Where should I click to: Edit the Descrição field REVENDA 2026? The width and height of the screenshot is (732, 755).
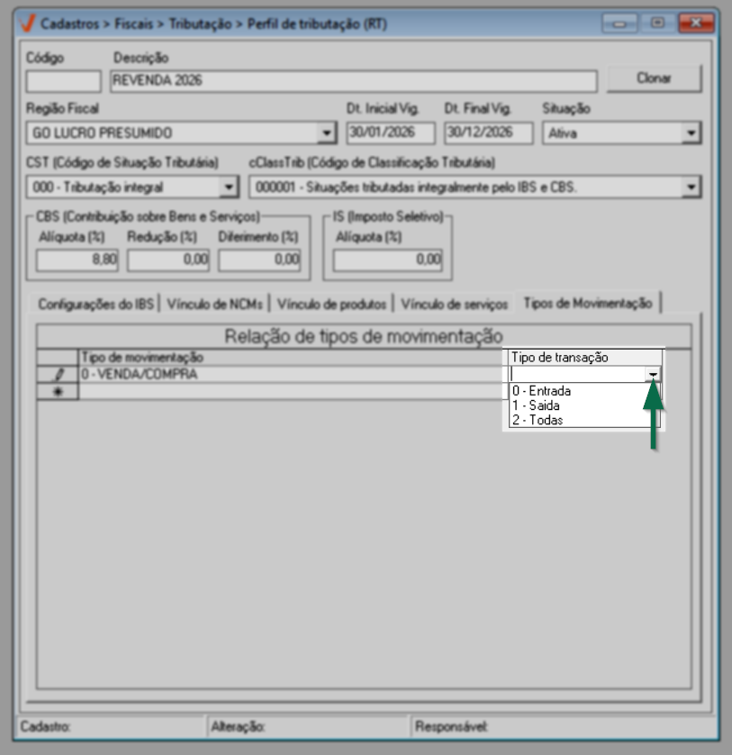pos(354,81)
